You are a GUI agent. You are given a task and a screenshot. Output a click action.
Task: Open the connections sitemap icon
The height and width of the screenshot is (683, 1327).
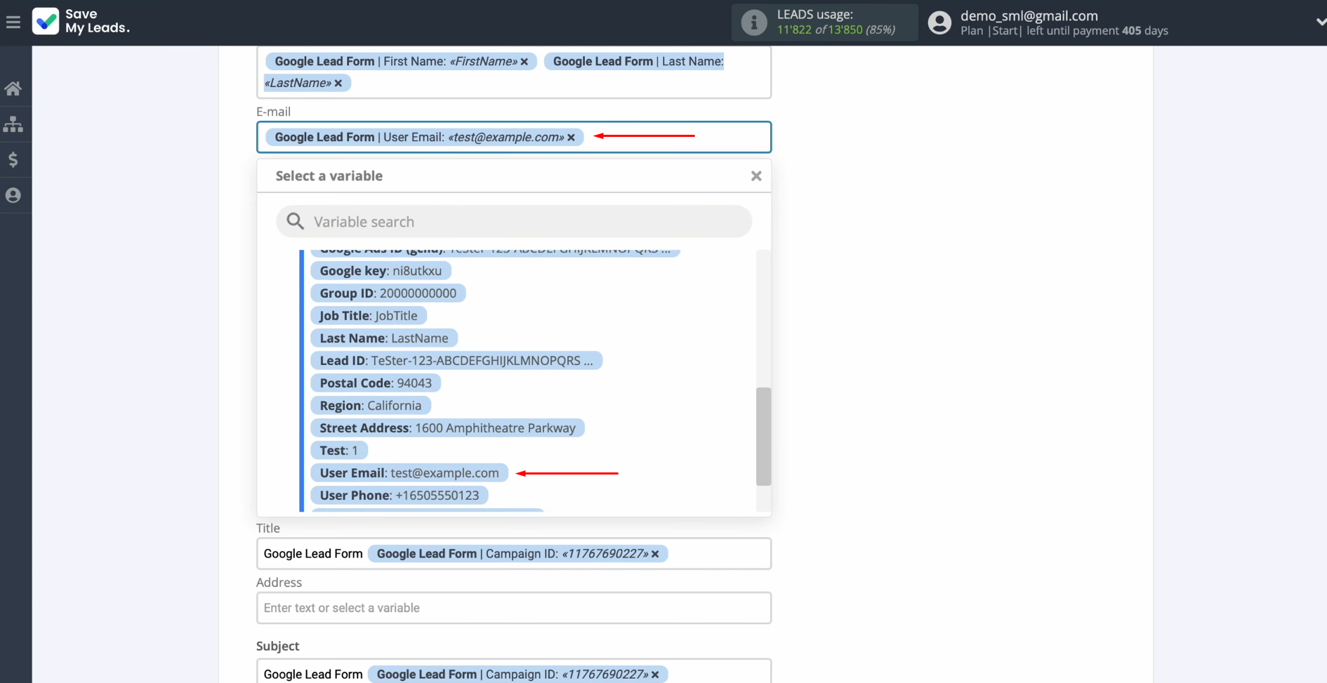click(13, 124)
